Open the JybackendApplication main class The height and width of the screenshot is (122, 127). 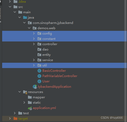54,87
